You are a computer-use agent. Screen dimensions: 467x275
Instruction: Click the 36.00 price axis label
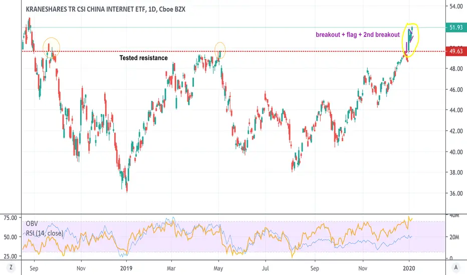pos(456,193)
